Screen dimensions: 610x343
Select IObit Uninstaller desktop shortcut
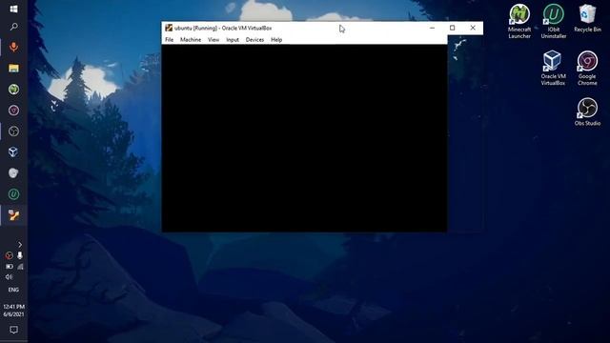[x=553, y=21]
